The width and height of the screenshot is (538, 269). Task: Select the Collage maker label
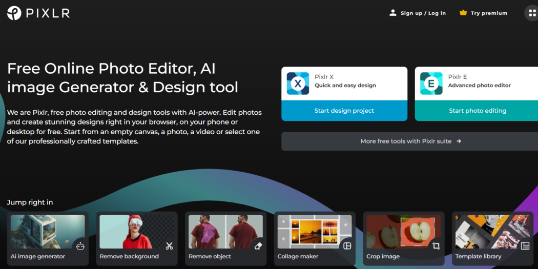click(298, 256)
